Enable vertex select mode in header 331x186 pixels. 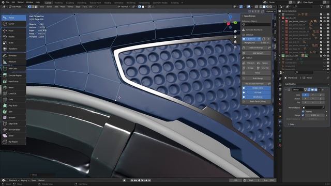point(29,7)
